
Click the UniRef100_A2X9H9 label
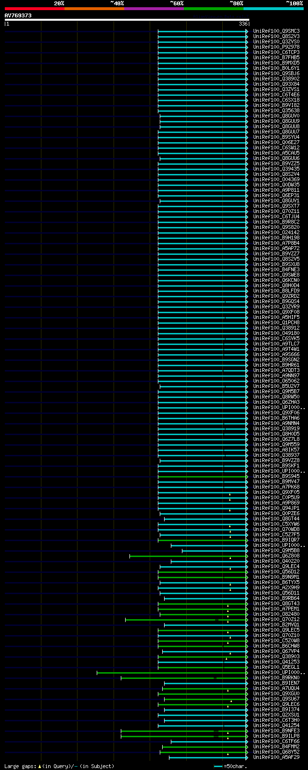click(x=276, y=588)
